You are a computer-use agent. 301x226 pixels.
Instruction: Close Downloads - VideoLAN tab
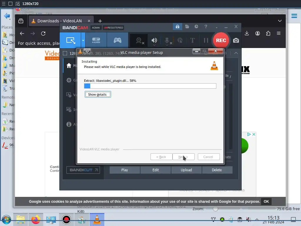tap(89, 21)
